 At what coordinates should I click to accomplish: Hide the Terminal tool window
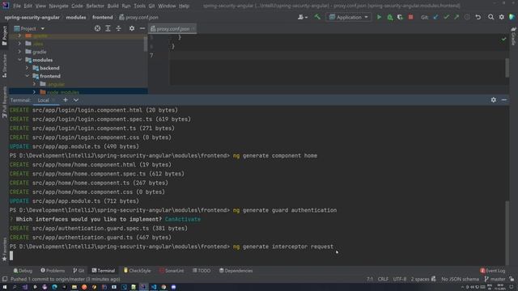(x=503, y=99)
